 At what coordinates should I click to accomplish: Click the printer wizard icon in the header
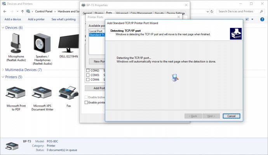(236, 34)
